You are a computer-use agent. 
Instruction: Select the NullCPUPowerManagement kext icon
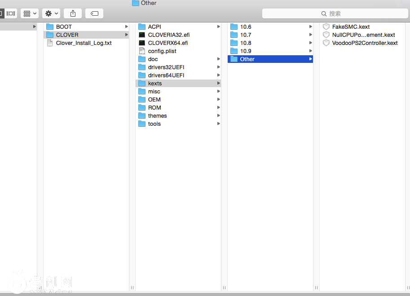[x=326, y=35]
